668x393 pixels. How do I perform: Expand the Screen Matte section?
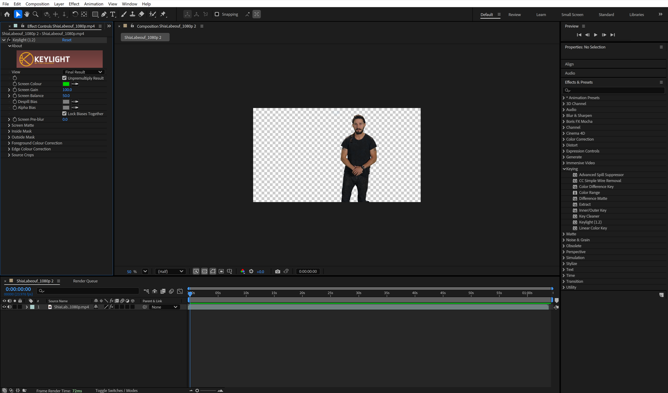(x=9, y=125)
